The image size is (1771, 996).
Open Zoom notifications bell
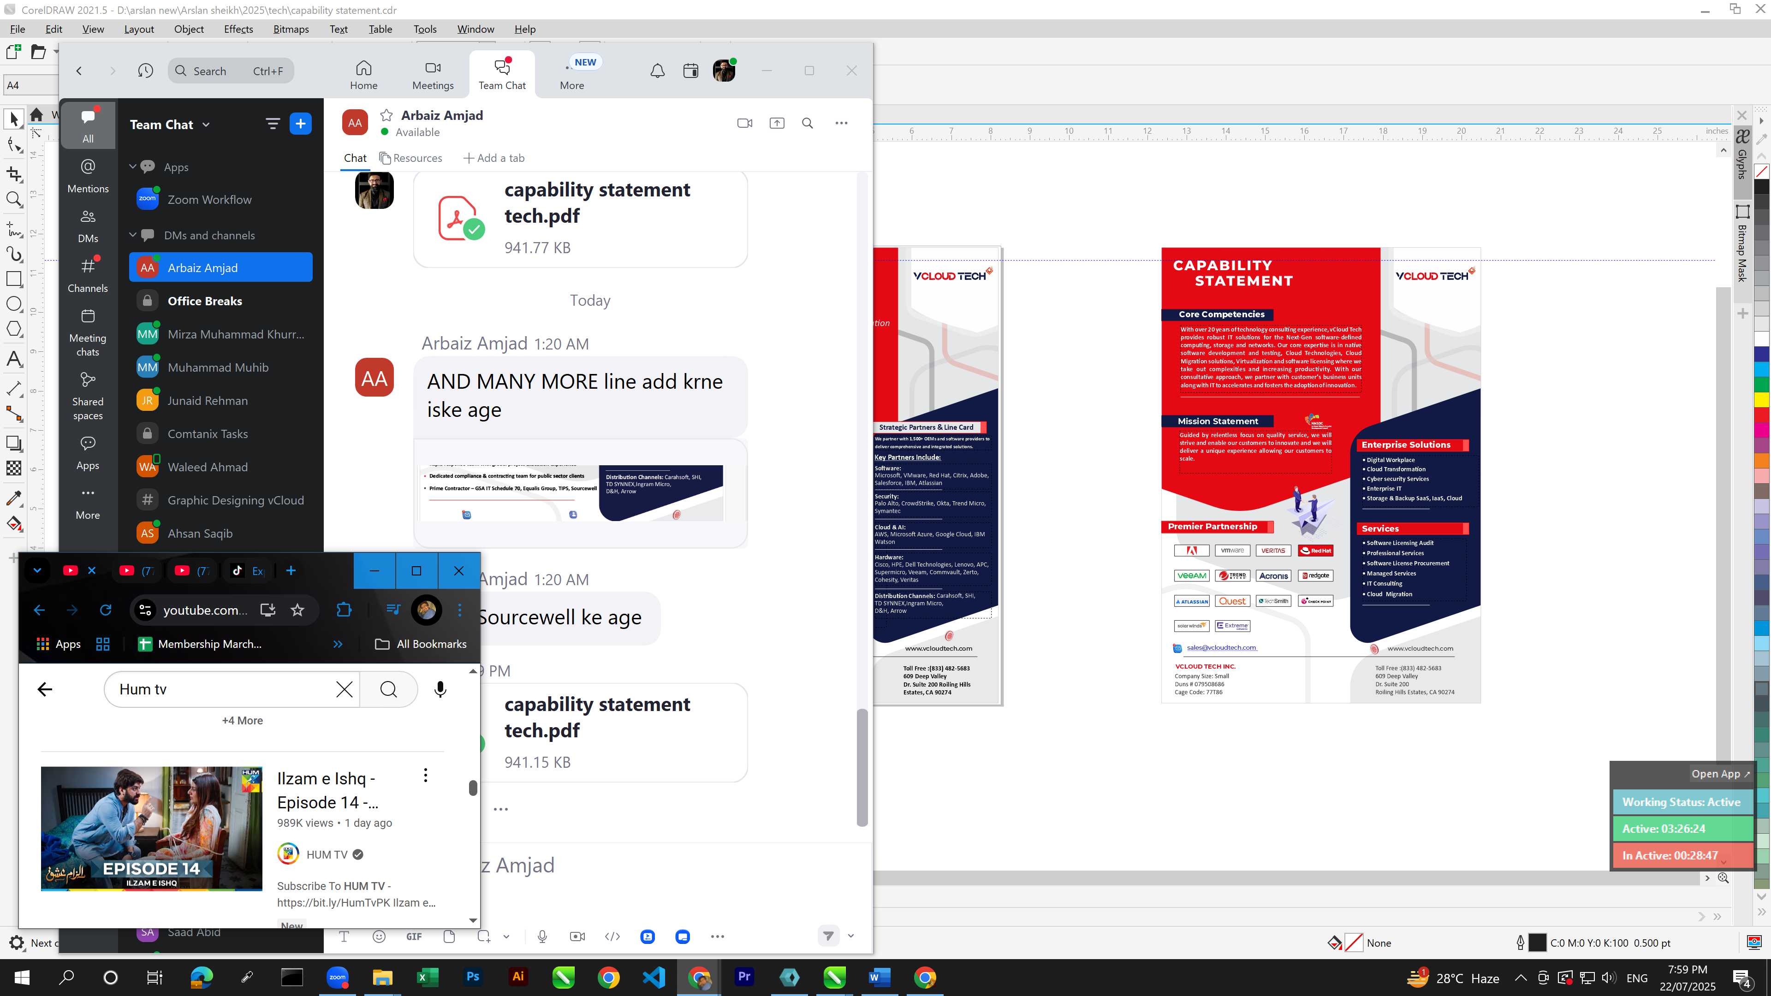point(658,71)
